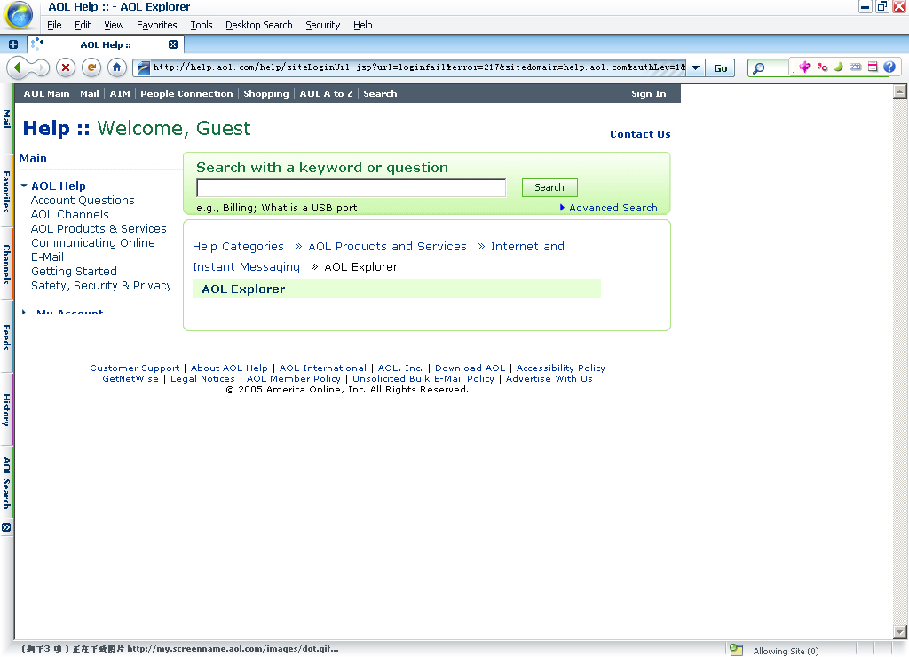Open AOL Products & Services sidebar item
909x657 pixels.
coord(99,228)
